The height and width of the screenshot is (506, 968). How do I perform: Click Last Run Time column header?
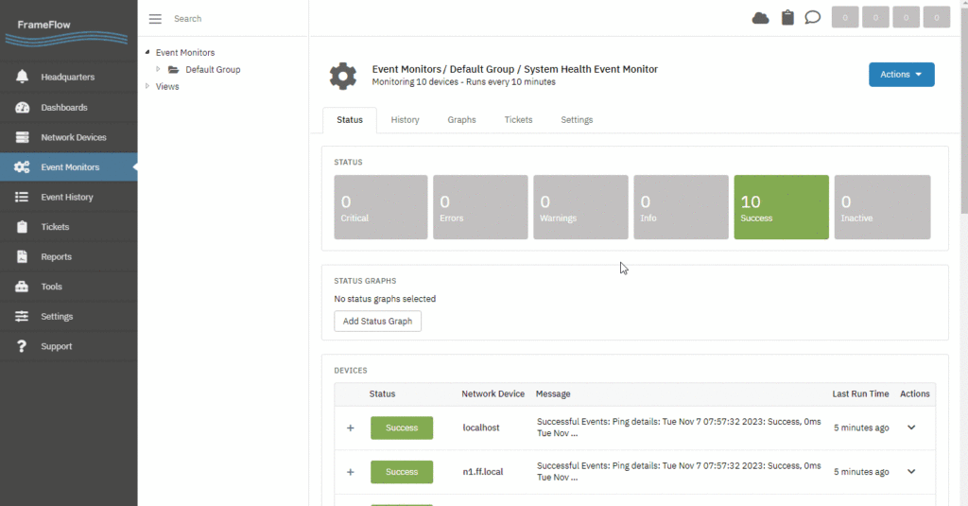click(x=860, y=393)
